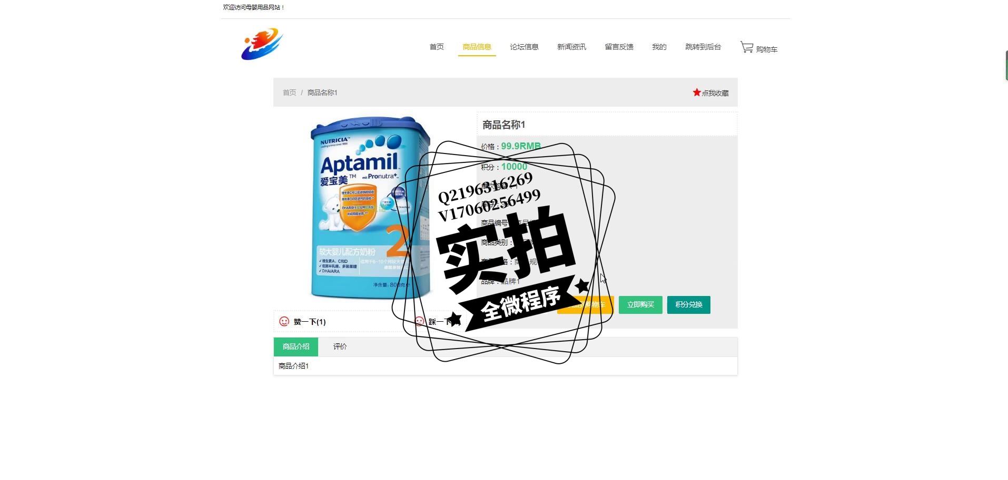Click the 积分兑换 button
The height and width of the screenshot is (480, 1008).
(x=689, y=305)
